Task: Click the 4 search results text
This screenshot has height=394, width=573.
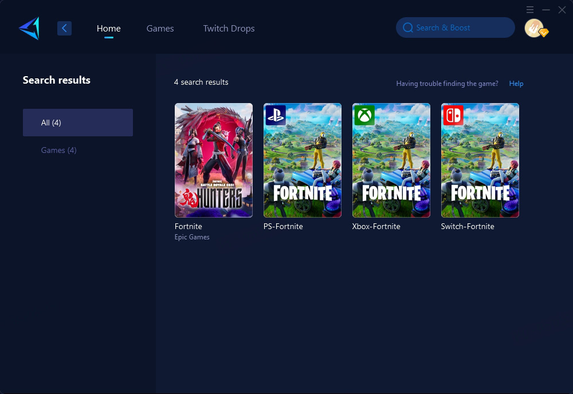Action: coord(201,82)
